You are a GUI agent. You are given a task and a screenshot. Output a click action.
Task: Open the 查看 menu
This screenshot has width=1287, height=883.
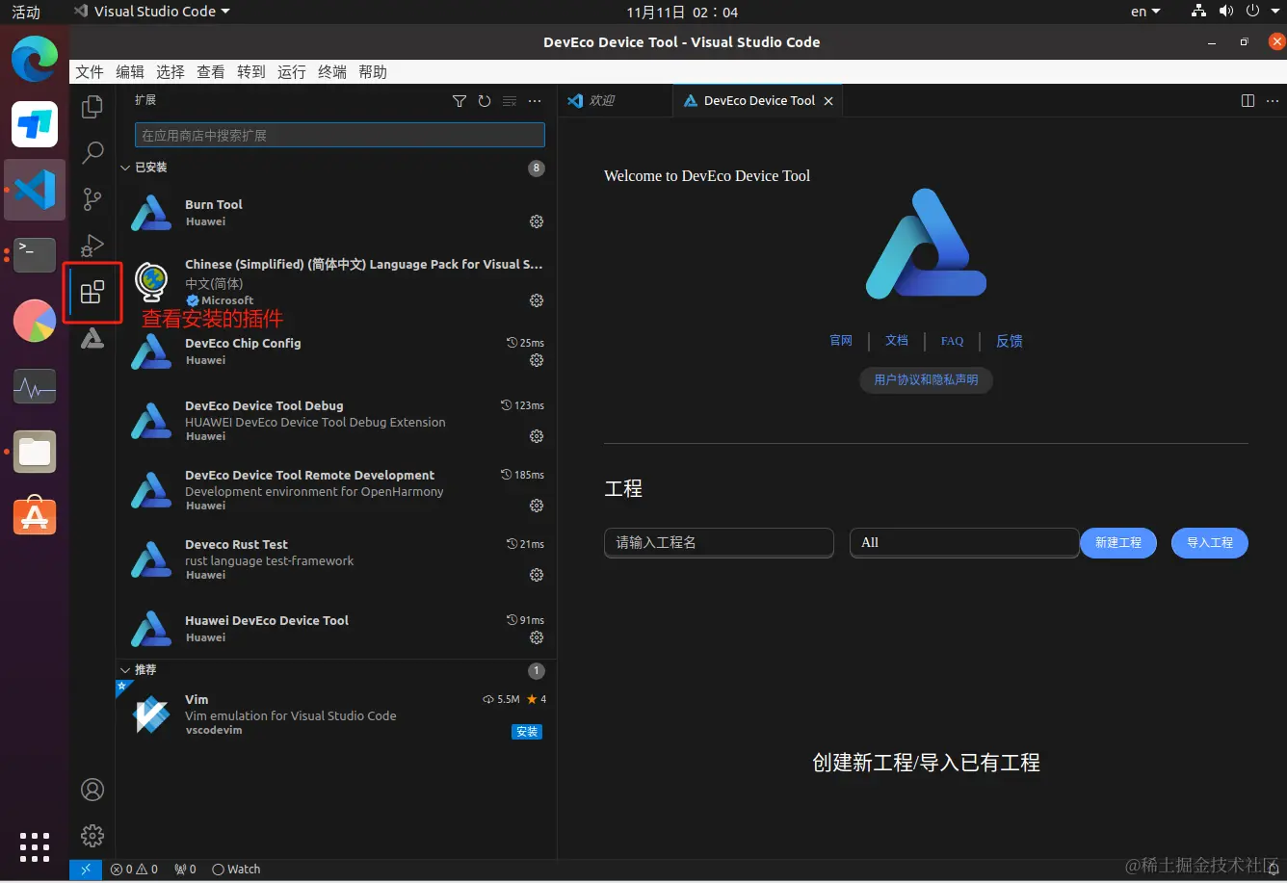pos(211,72)
